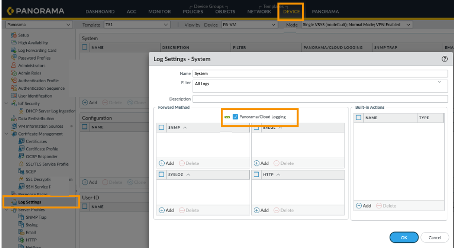Viewport: 454px width, 248px height.
Task: Click the help icon in Log Settings dialog
Action: point(444,59)
